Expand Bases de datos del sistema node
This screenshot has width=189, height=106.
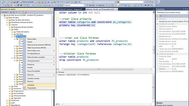point(7,20)
